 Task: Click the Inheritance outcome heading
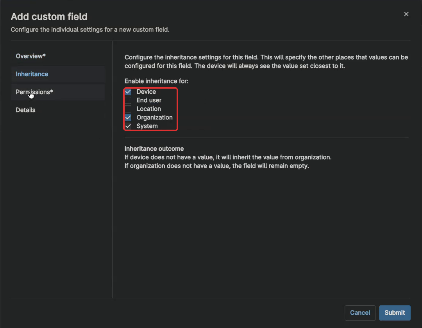[x=154, y=149]
